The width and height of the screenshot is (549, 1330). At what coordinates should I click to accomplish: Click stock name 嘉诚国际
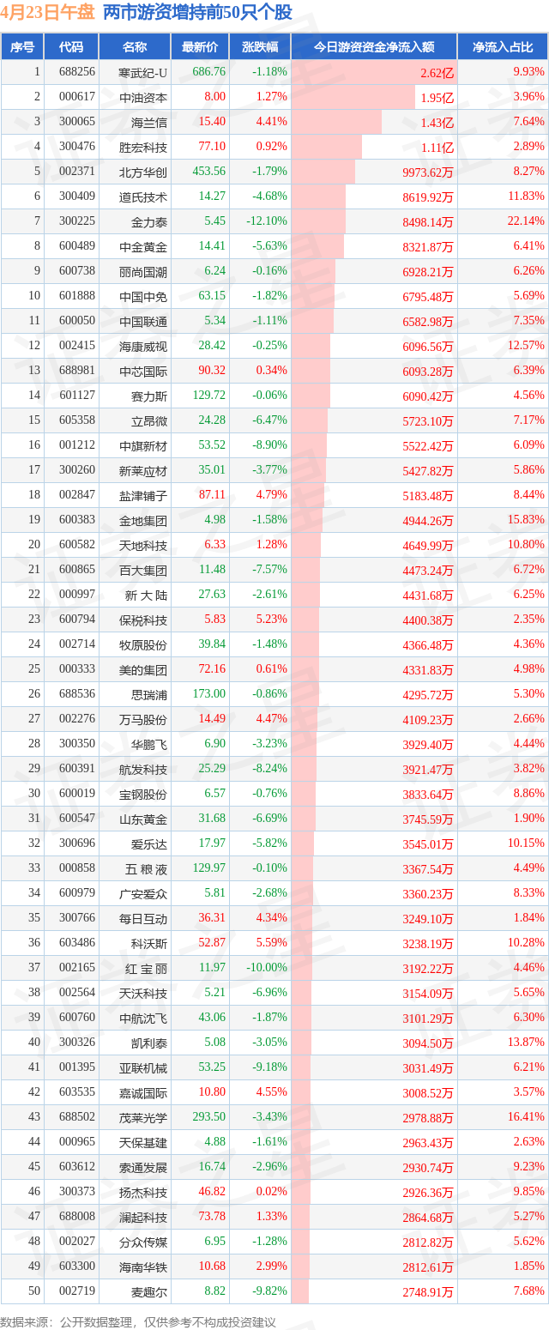coord(143,1092)
